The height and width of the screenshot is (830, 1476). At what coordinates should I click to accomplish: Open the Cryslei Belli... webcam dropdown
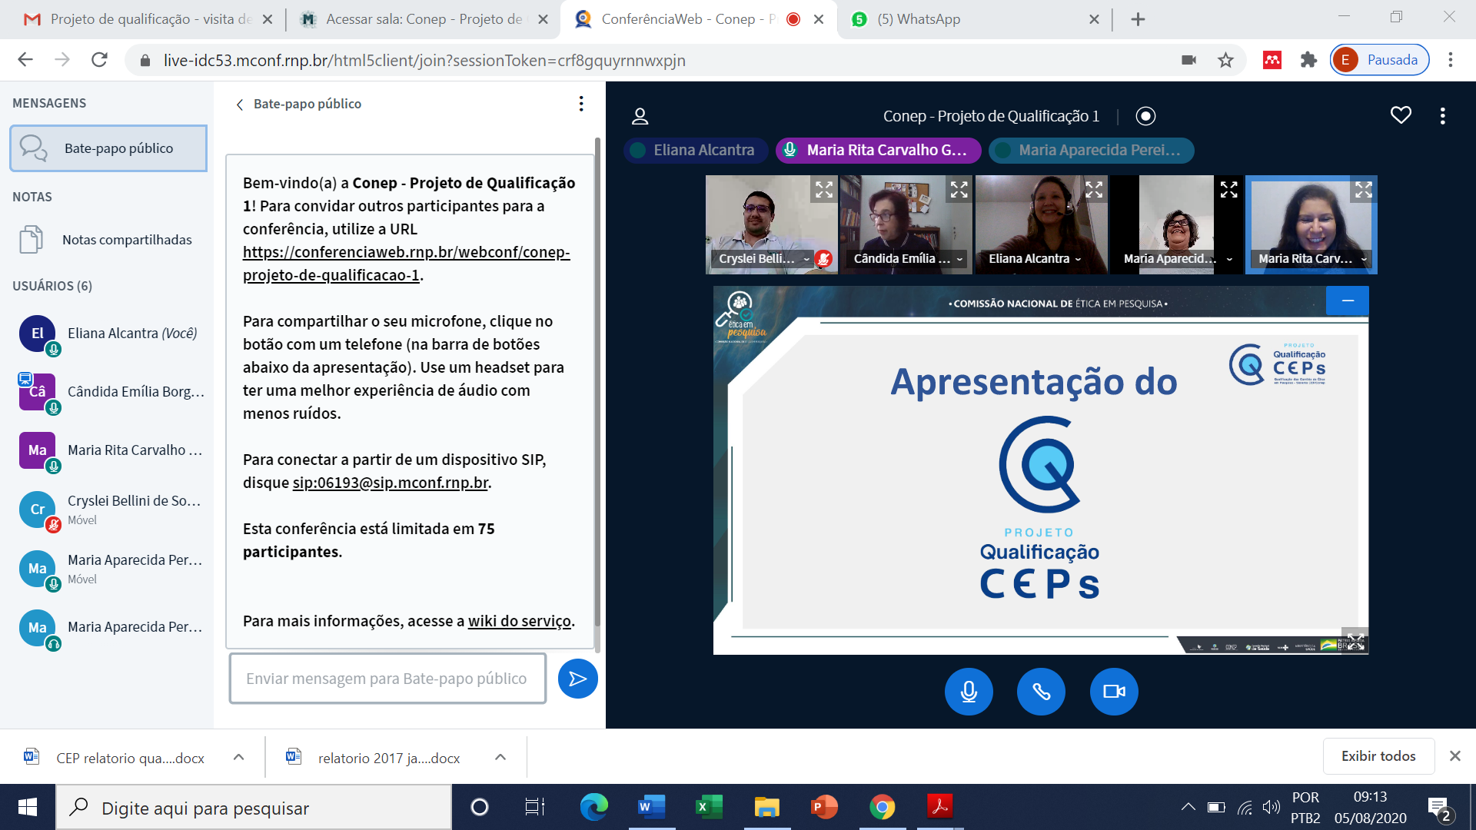(x=763, y=259)
